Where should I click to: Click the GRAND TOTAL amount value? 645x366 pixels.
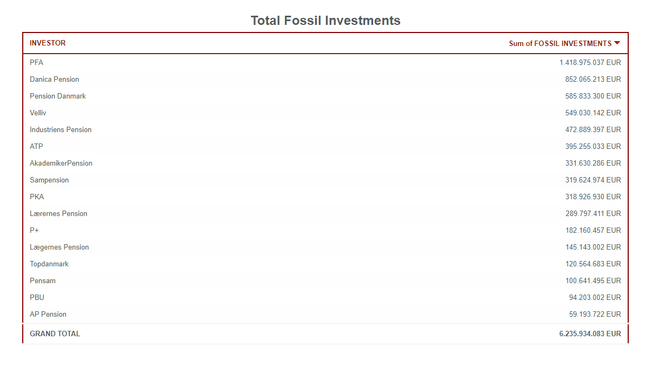pos(590,334)
